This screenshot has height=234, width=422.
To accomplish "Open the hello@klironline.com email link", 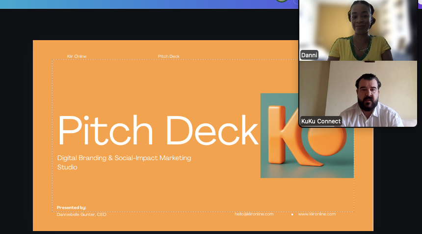I will point(254,214).
